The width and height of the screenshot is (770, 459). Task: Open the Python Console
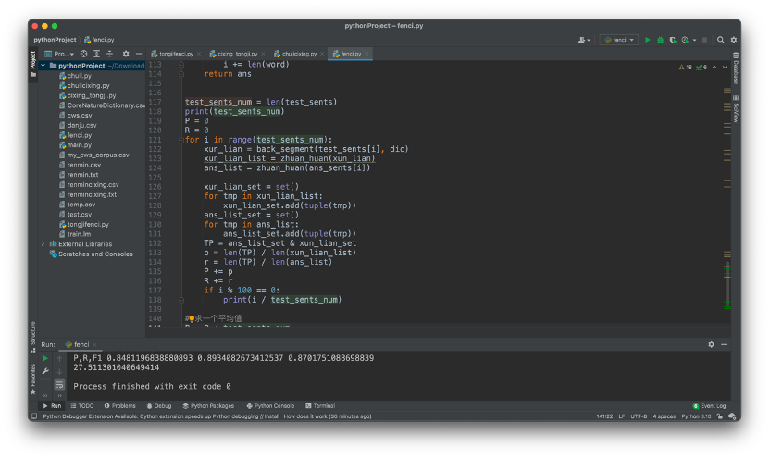270,406
